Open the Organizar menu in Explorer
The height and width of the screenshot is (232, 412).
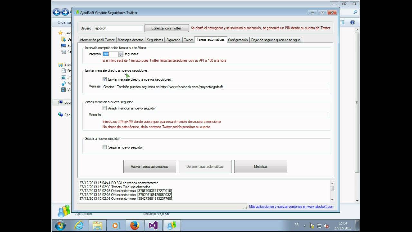[64, 22]
